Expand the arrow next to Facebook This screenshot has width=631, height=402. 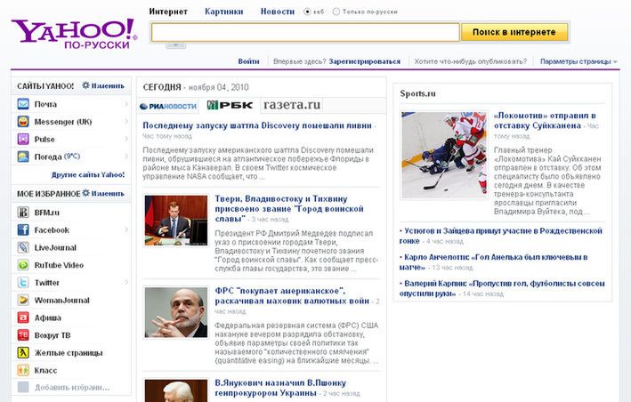[126, 230]
